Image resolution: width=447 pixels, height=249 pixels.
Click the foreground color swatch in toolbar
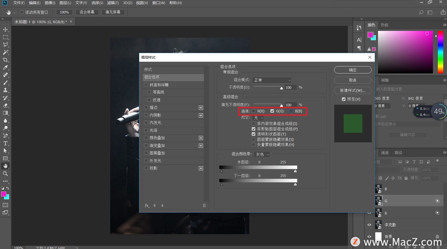[4, 194]
